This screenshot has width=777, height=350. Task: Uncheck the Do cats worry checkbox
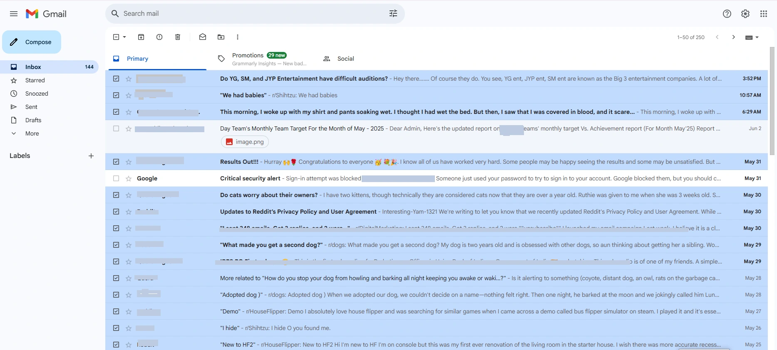(116, 195)
